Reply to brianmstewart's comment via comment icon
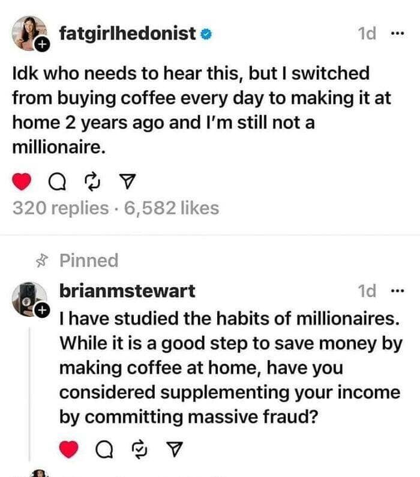Viewport: 420px width, 477px height. [105, 448]
